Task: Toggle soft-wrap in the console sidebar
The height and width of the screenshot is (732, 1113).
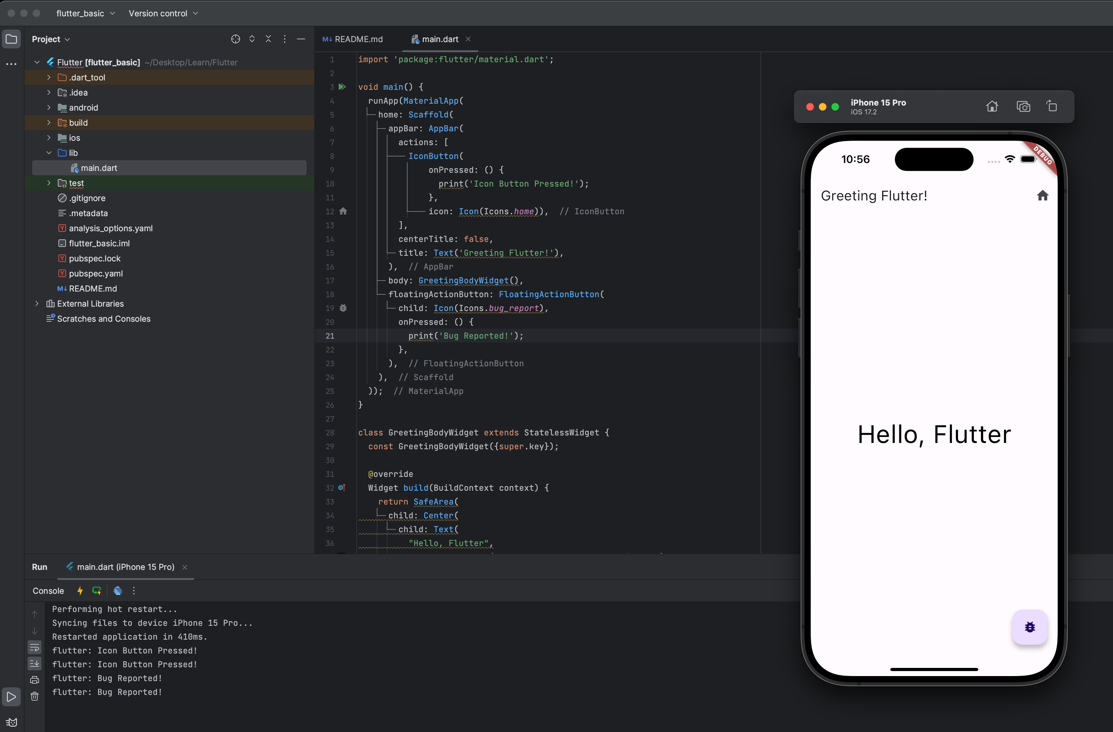Action: tap(35, 647)
